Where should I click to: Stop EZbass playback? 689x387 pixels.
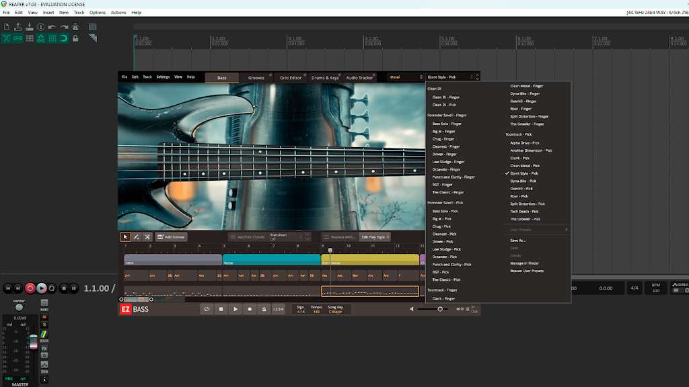(x=221, y=309)
